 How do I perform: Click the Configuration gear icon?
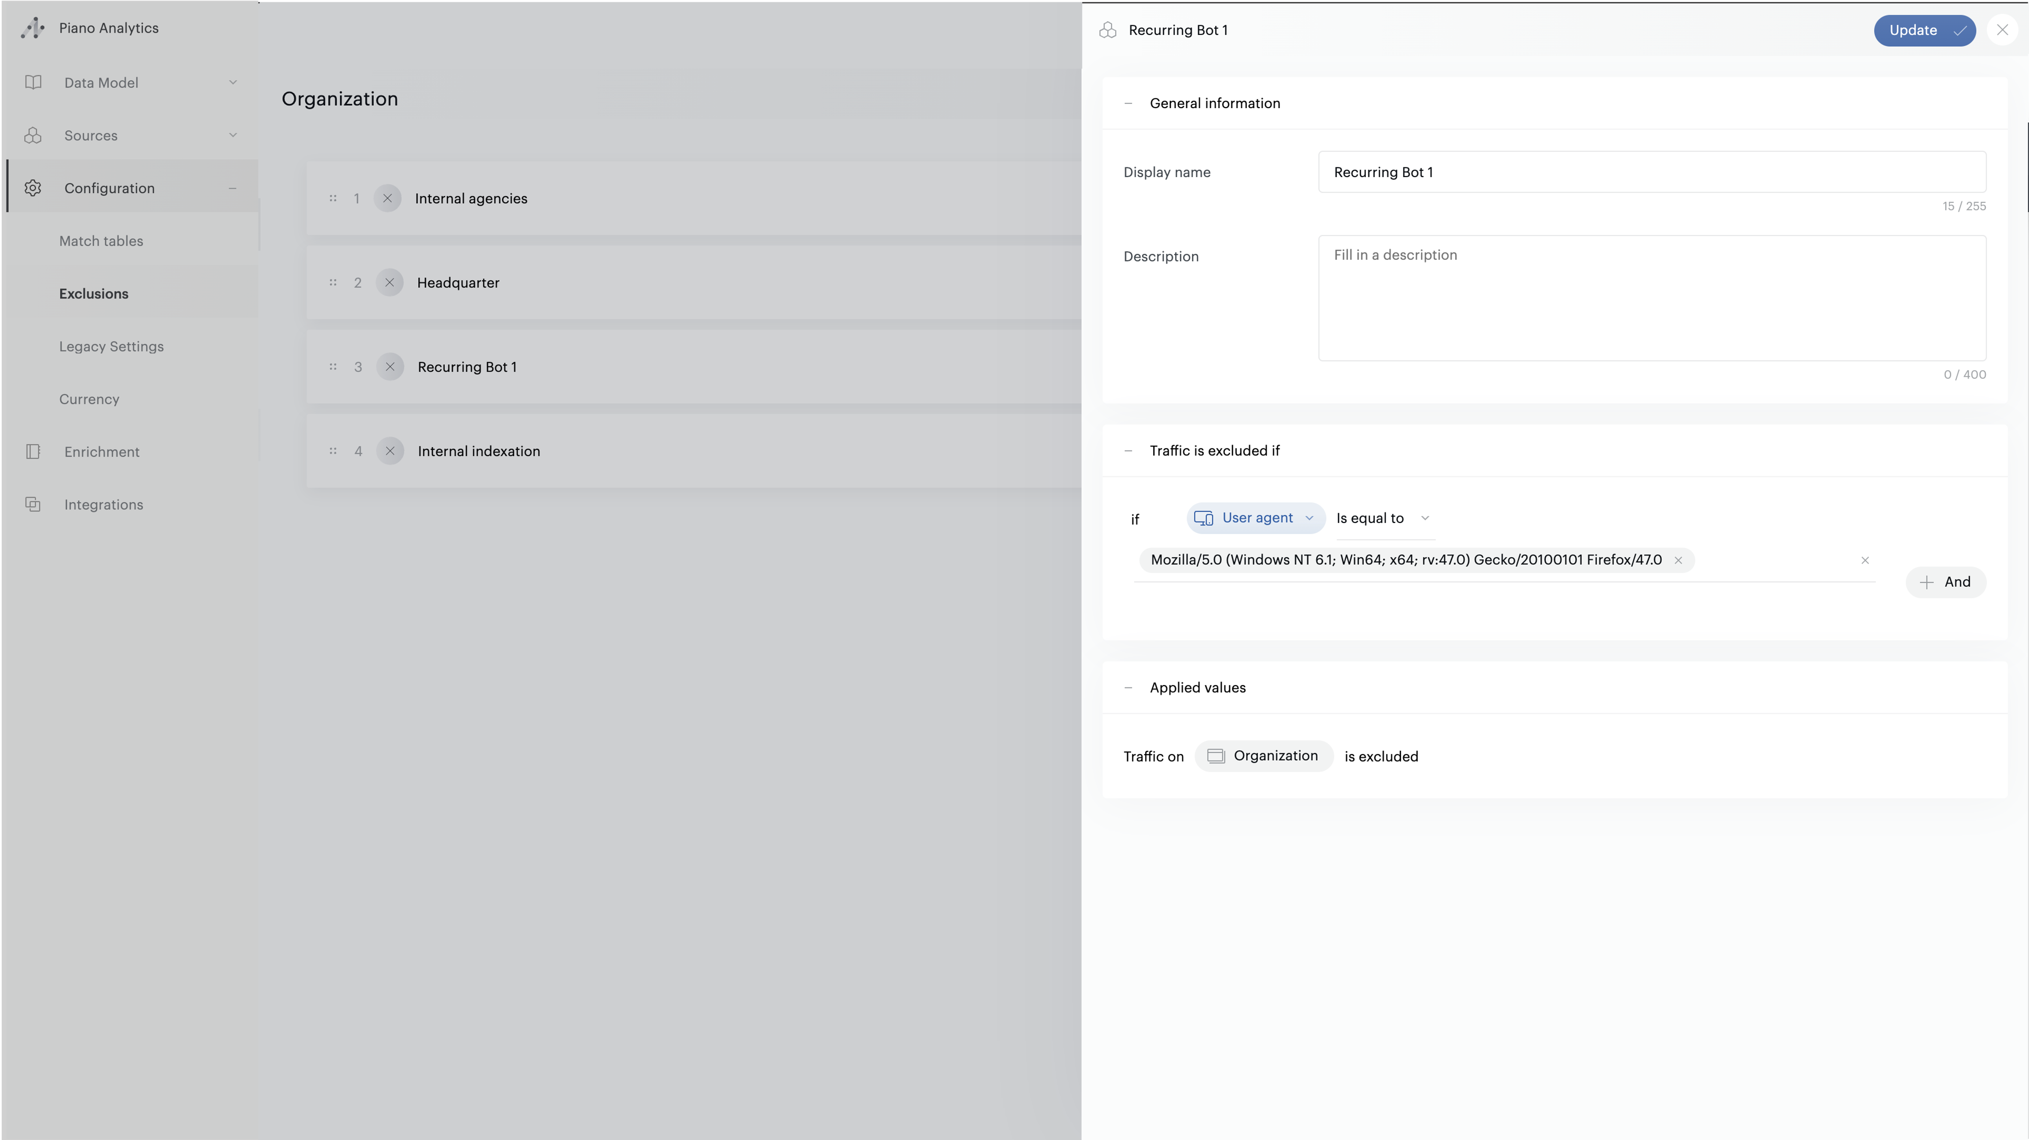(x=33, y=188)
